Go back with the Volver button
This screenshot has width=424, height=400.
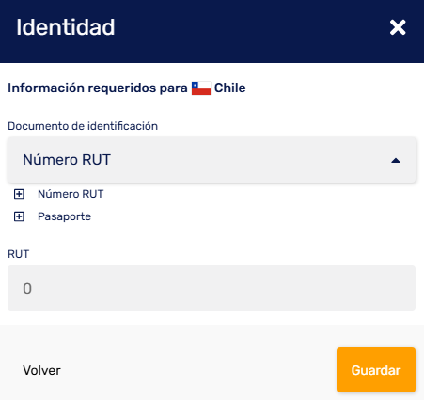[41, 370]
